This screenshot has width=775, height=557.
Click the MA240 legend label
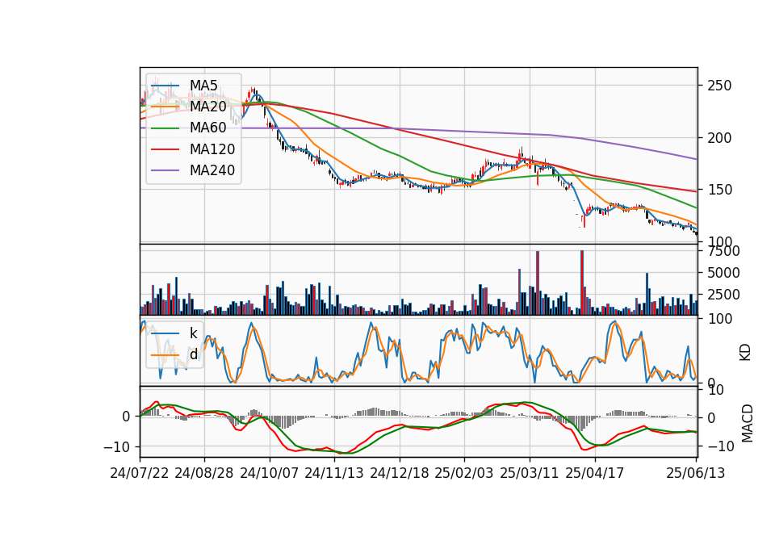pyautogui.click(x=212, y=170)
